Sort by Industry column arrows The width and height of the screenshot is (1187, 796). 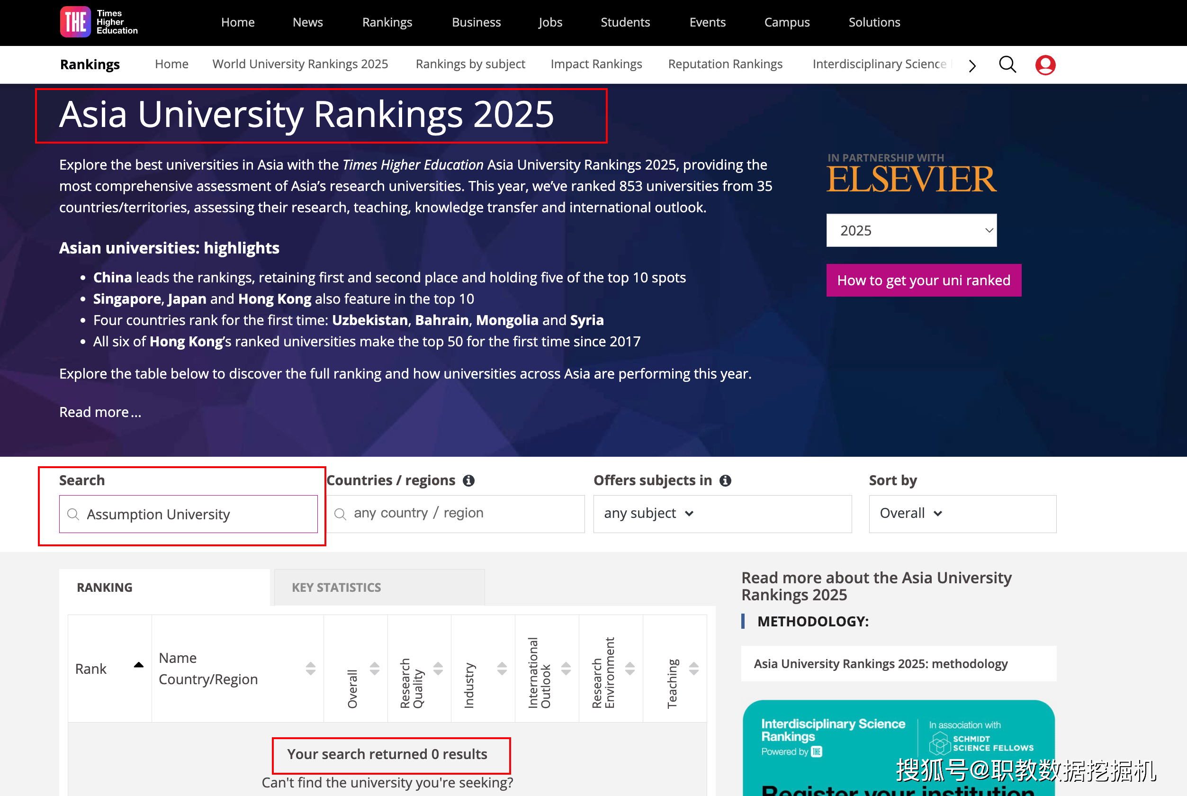click(x=502, y=668)
